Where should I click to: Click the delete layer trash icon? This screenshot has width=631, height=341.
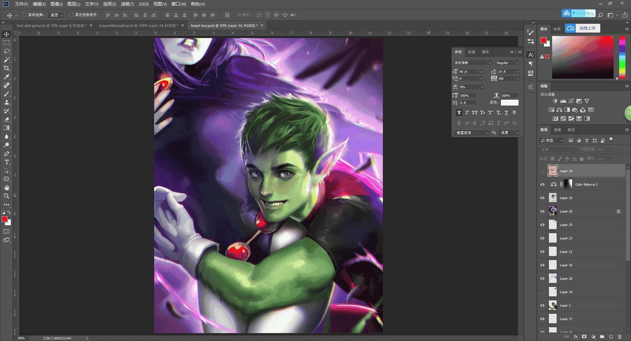point(619,337)
